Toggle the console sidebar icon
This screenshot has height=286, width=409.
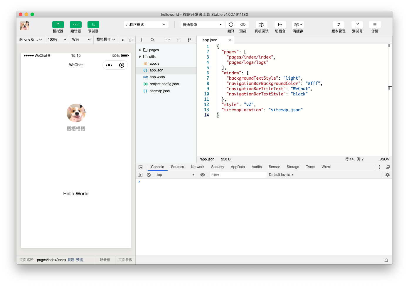140,175
